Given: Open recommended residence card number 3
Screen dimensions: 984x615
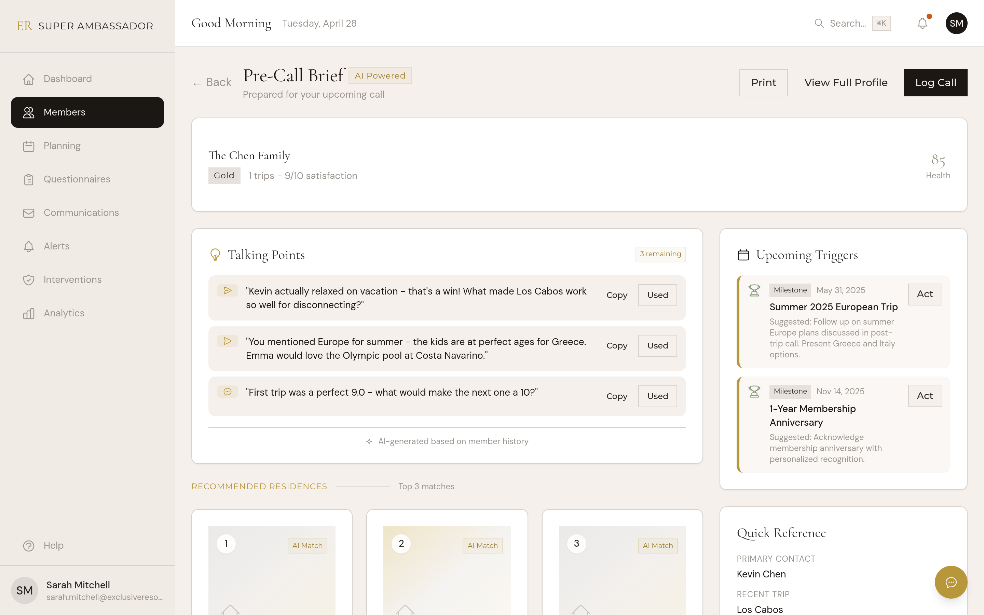Looking at the screenshot, I should pyautogui.click(x=622, y=562).
